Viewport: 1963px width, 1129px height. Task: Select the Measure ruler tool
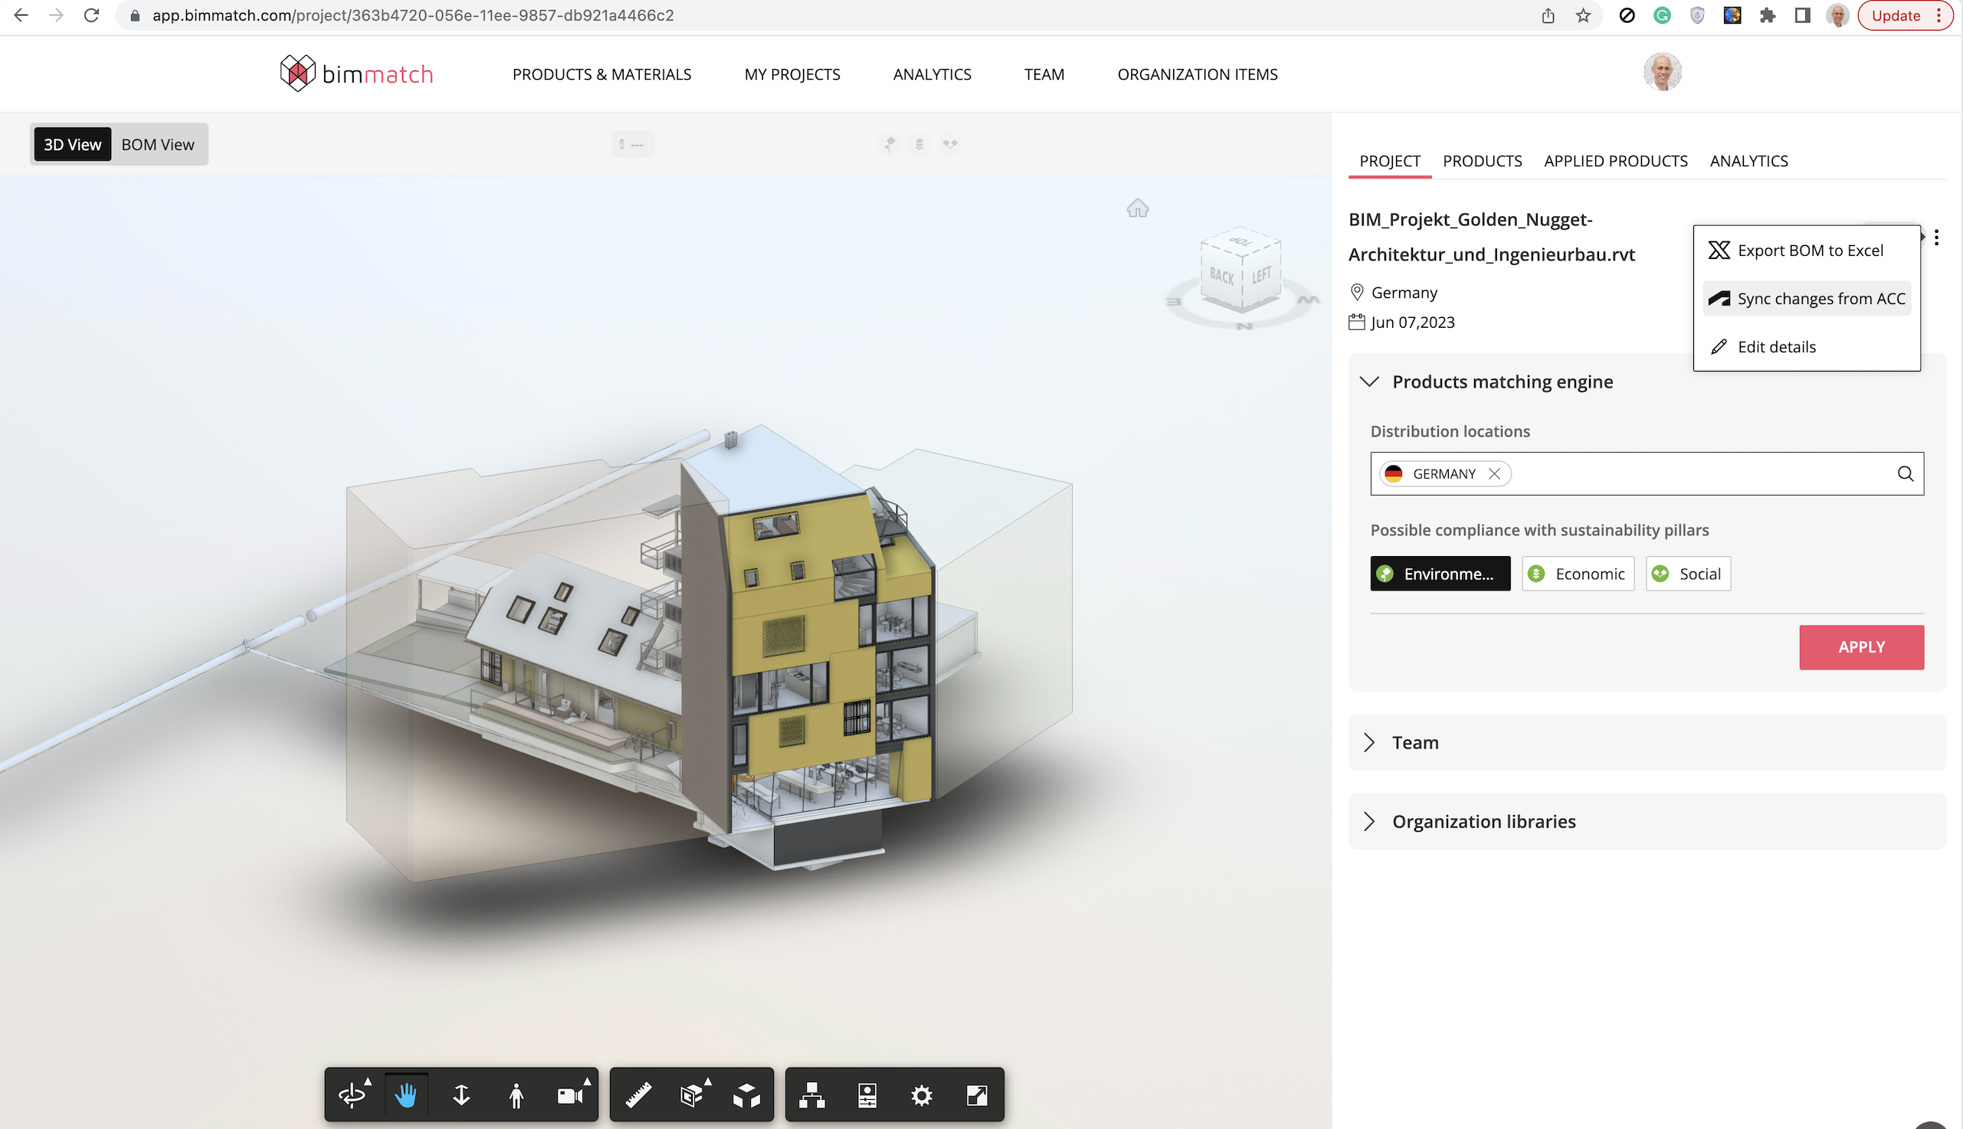pos(637,1094)
